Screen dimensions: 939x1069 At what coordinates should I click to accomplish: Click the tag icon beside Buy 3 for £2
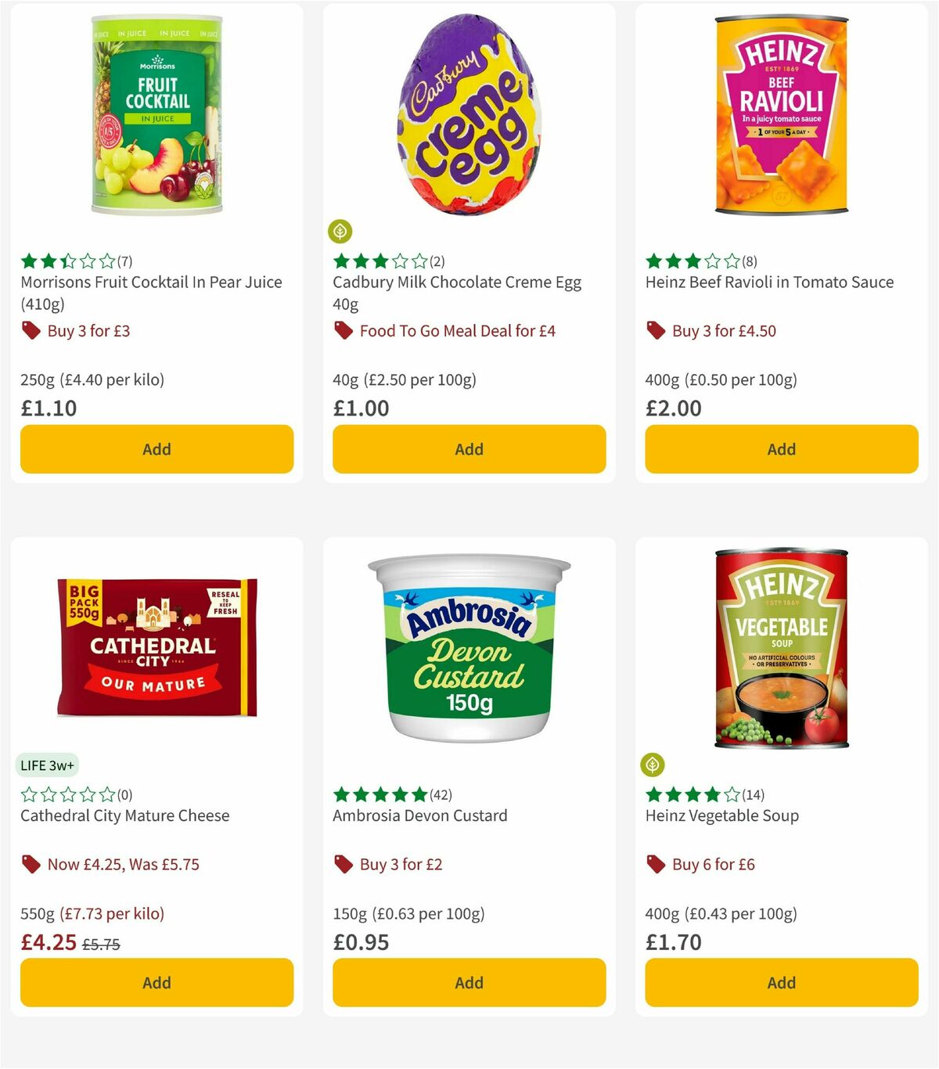click(343, 865)
